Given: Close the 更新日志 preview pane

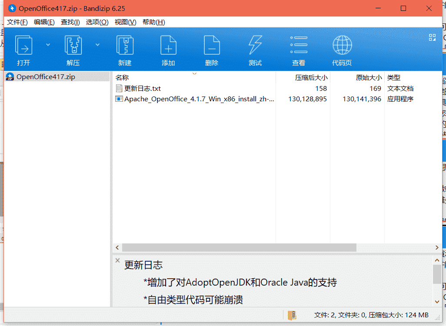Looking at the screenshot, I should pos(117,260).
